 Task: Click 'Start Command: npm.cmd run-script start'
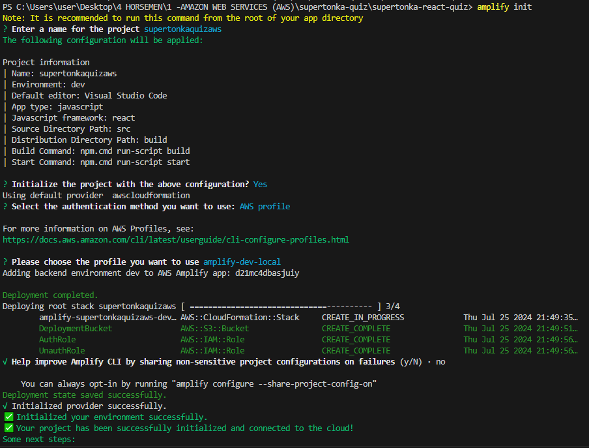(x=100, y=162)
